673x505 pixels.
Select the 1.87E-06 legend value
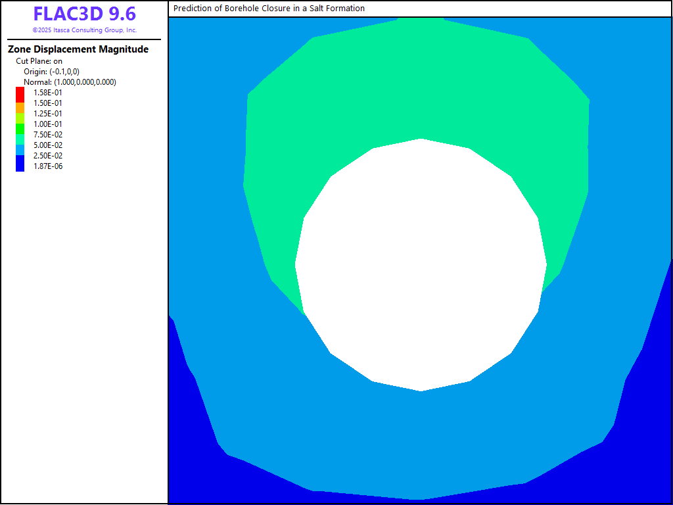coord(48,166)
